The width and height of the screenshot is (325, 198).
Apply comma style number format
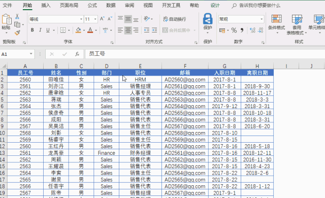tap(242, 30)
